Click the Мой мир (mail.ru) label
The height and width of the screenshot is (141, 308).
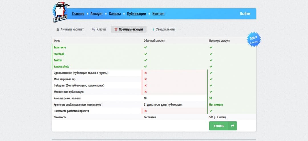click(65, 79)
